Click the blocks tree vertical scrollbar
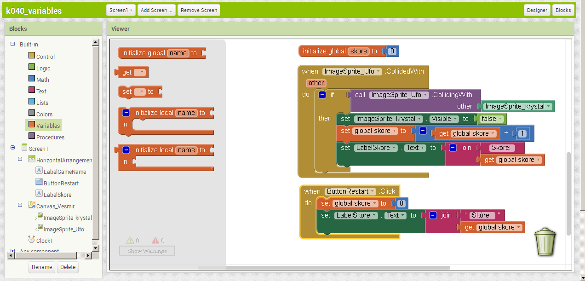The width and height of the screenshot is (585, 281). pyautogui.click(x=96, y=143)
